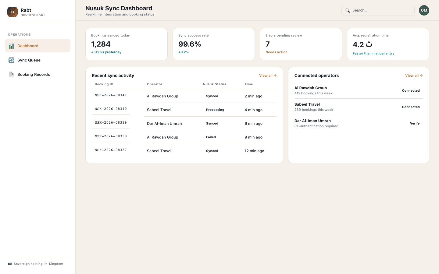Select booking ID NSK-2026-08341
Image resolution: width=439 pixels, height=274 pixels.
click(111, 95)
